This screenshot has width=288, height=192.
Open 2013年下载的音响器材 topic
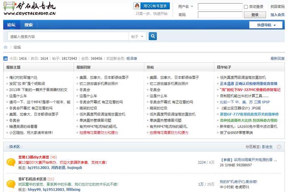[38, 90]
